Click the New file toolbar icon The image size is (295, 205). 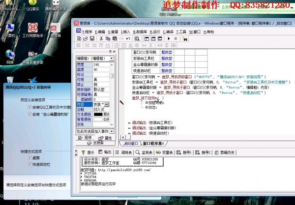tap(79, 38)
